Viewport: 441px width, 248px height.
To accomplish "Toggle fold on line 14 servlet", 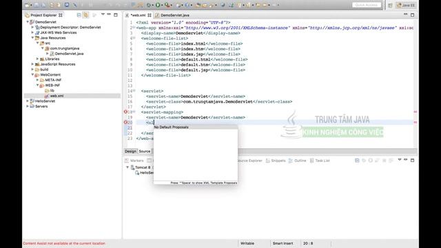I will coord(134,90).
